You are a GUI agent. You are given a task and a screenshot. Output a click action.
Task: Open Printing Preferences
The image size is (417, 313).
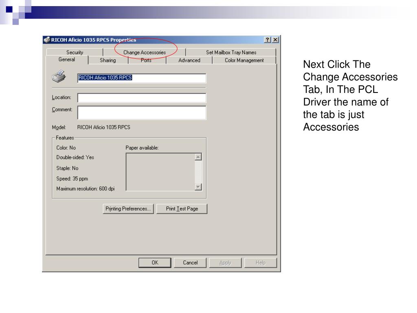click(x=128, y=209)
